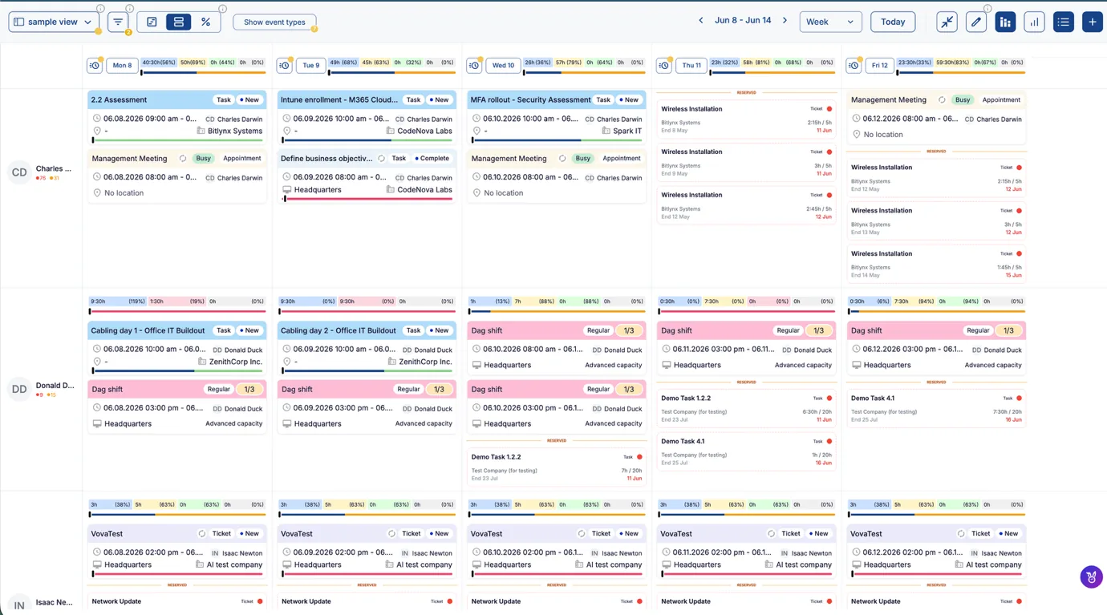Image resolution: width=1107 pixels, height=615 pixels.
Task: Select the Fri 12 day header
Action: [880, 65]
